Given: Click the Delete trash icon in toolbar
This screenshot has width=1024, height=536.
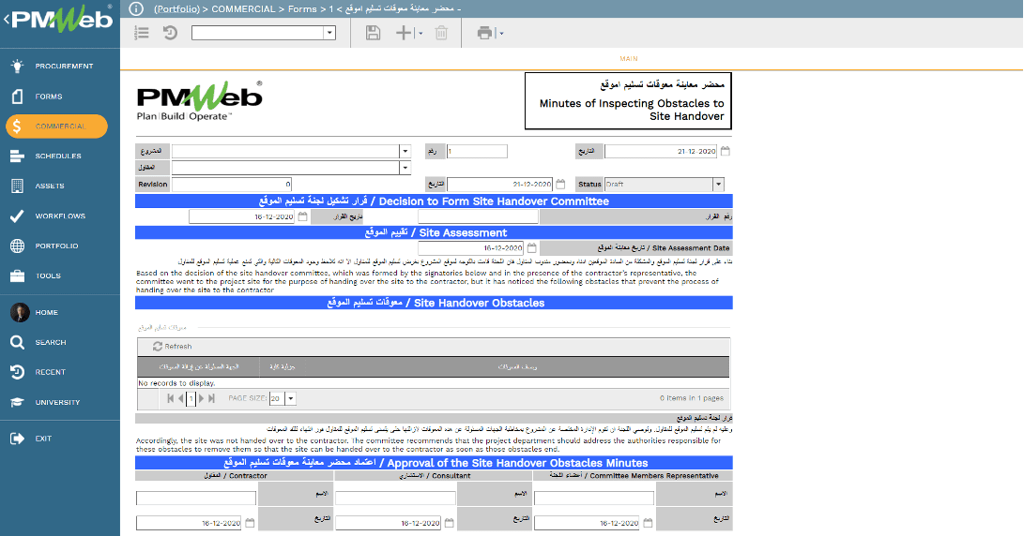Looking at the screenshot, I should click(x=441, y=33).
